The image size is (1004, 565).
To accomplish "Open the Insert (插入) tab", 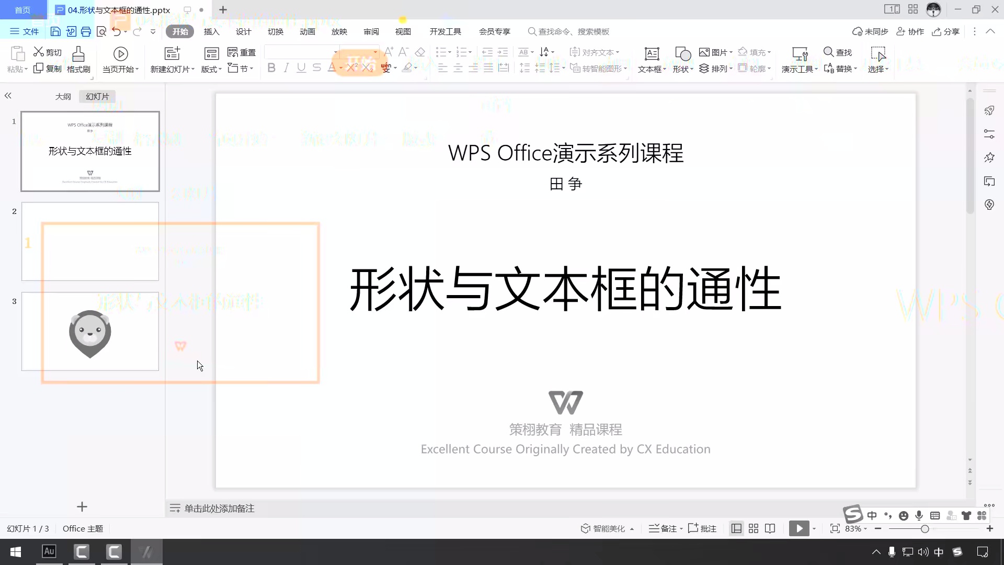I will (211, 31).
